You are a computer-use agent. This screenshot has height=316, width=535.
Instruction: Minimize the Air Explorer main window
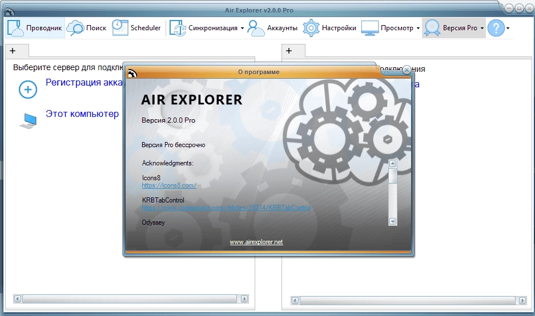pos(509,9)
